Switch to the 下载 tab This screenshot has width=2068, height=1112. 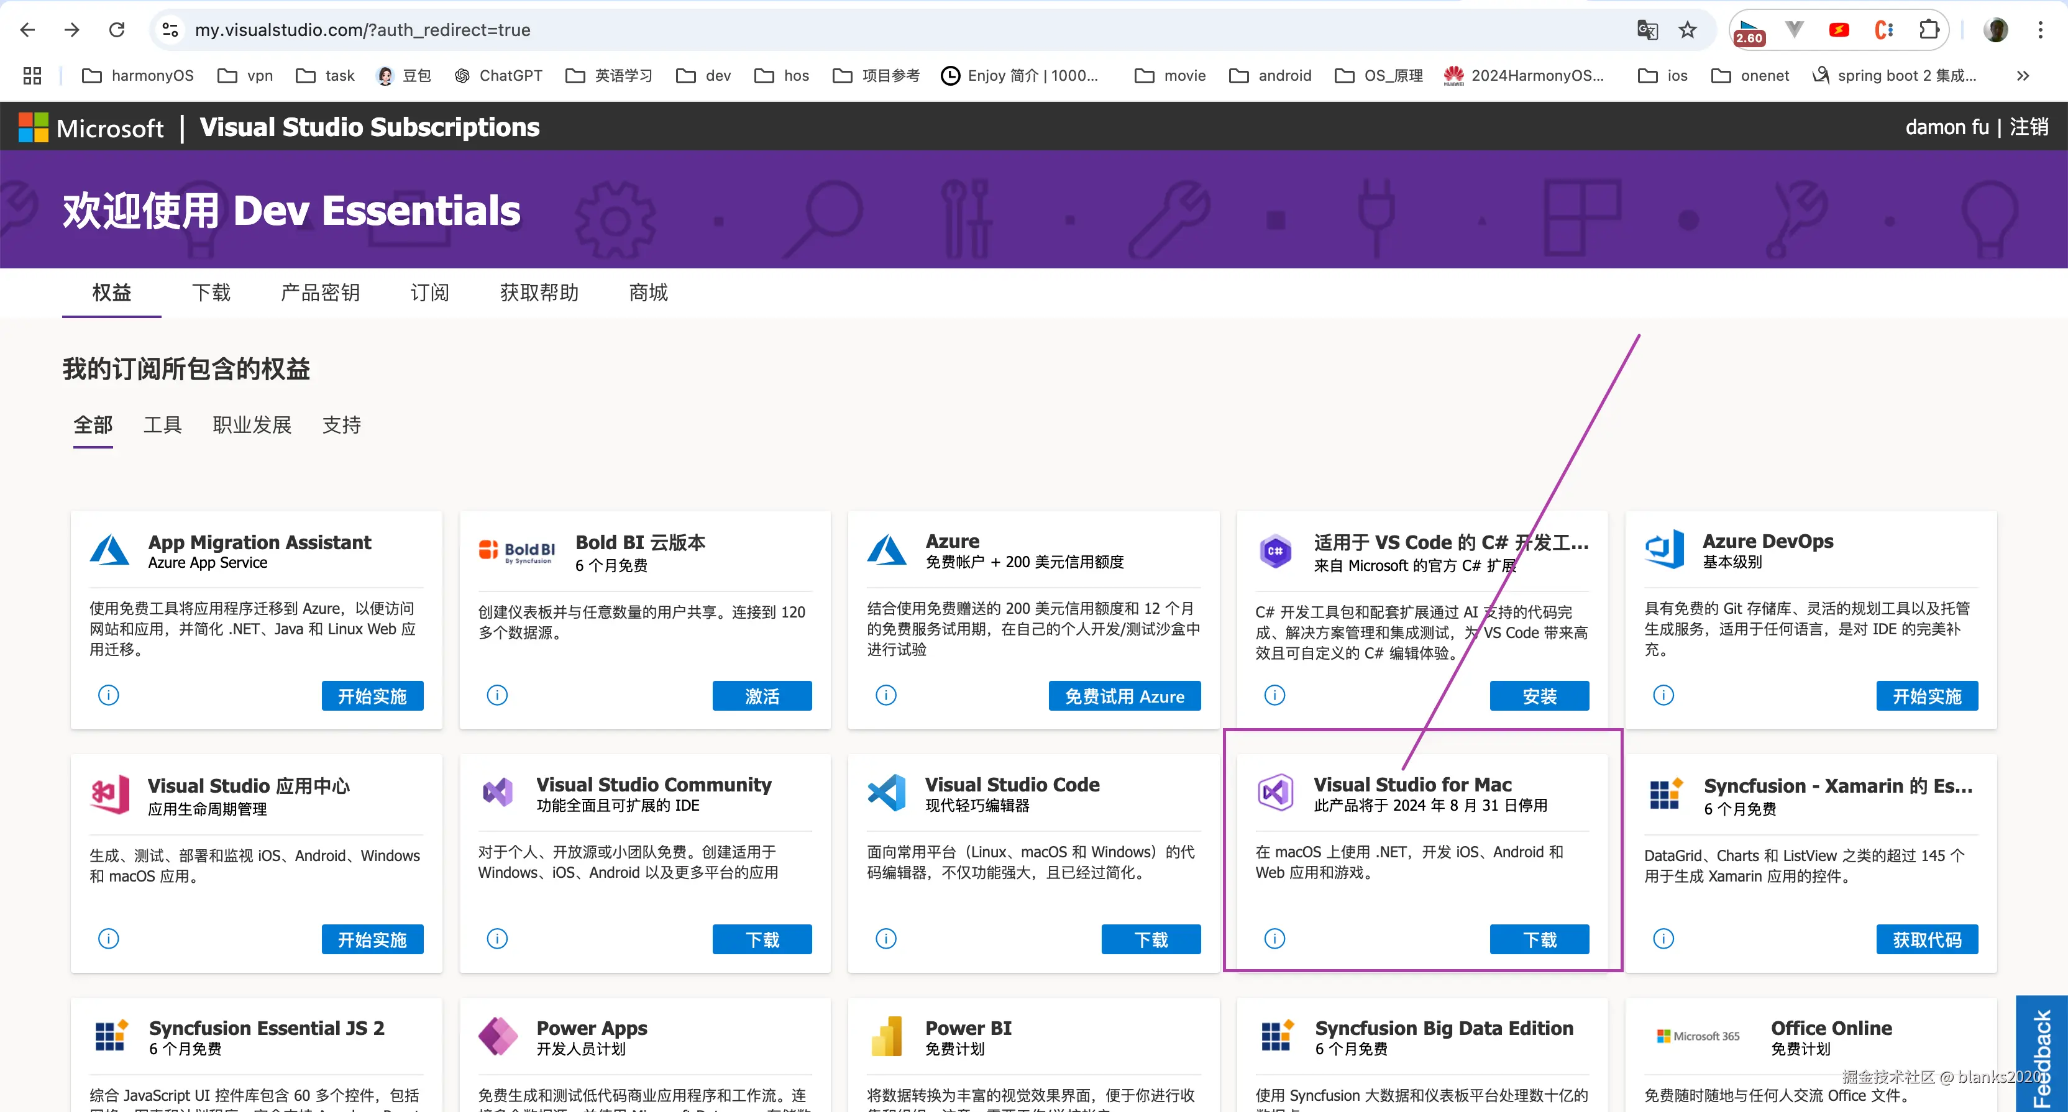(x=211, y=293)
